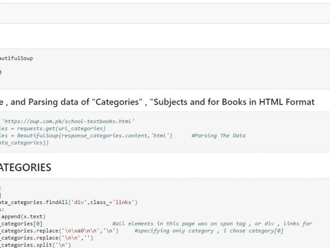This screenshot has width=330, height=248.
Task: Click the empty code cell at the top
Action: coord(165,13)
